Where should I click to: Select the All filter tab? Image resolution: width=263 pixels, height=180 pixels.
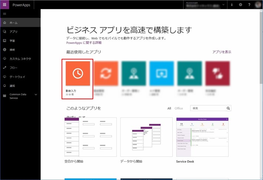(169, 108)
